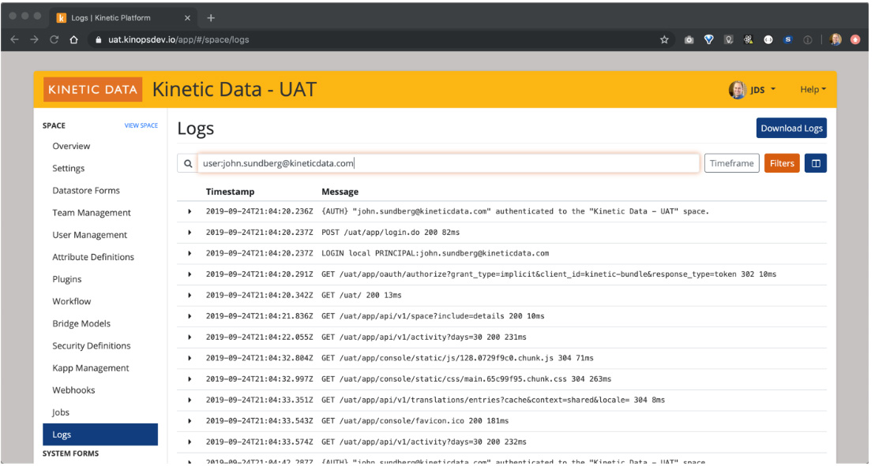This screenshot has height=466, width=875.
Task: Follow the VIEW SPACE link
Action: pyautogui.click(x=141, y=125)
